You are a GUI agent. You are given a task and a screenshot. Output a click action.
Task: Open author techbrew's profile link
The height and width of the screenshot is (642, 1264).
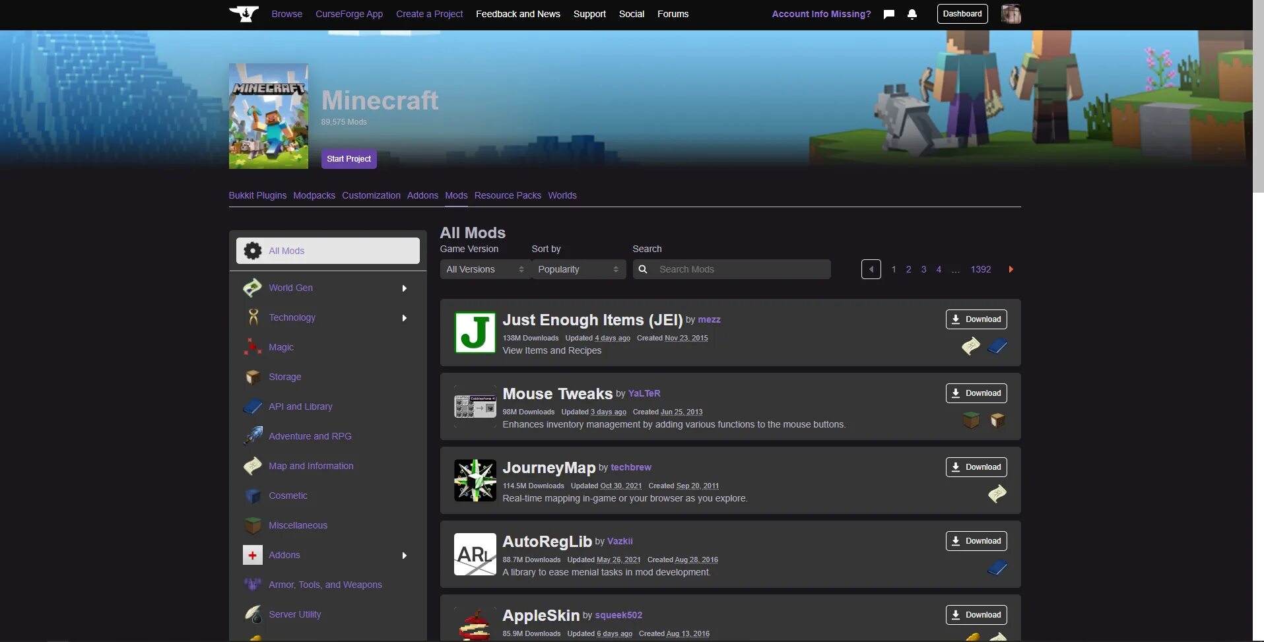point(631,467)
